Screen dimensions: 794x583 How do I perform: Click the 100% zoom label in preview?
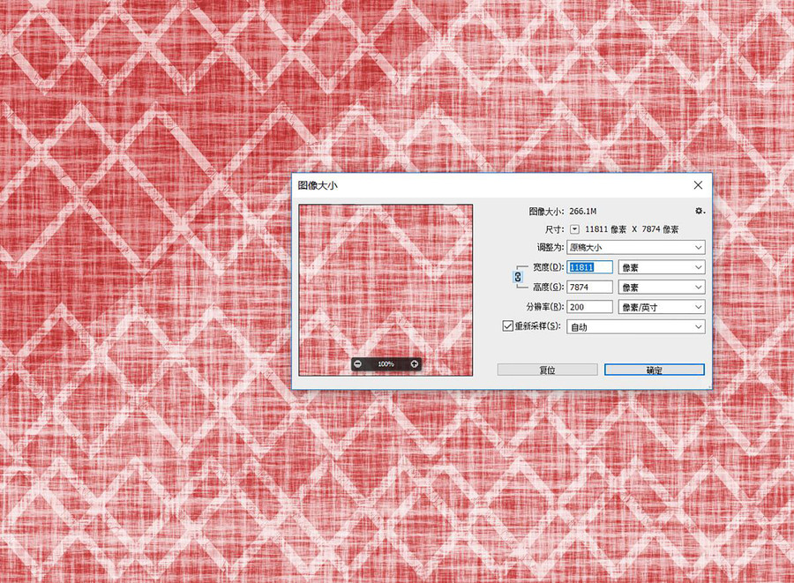point(386,364)
